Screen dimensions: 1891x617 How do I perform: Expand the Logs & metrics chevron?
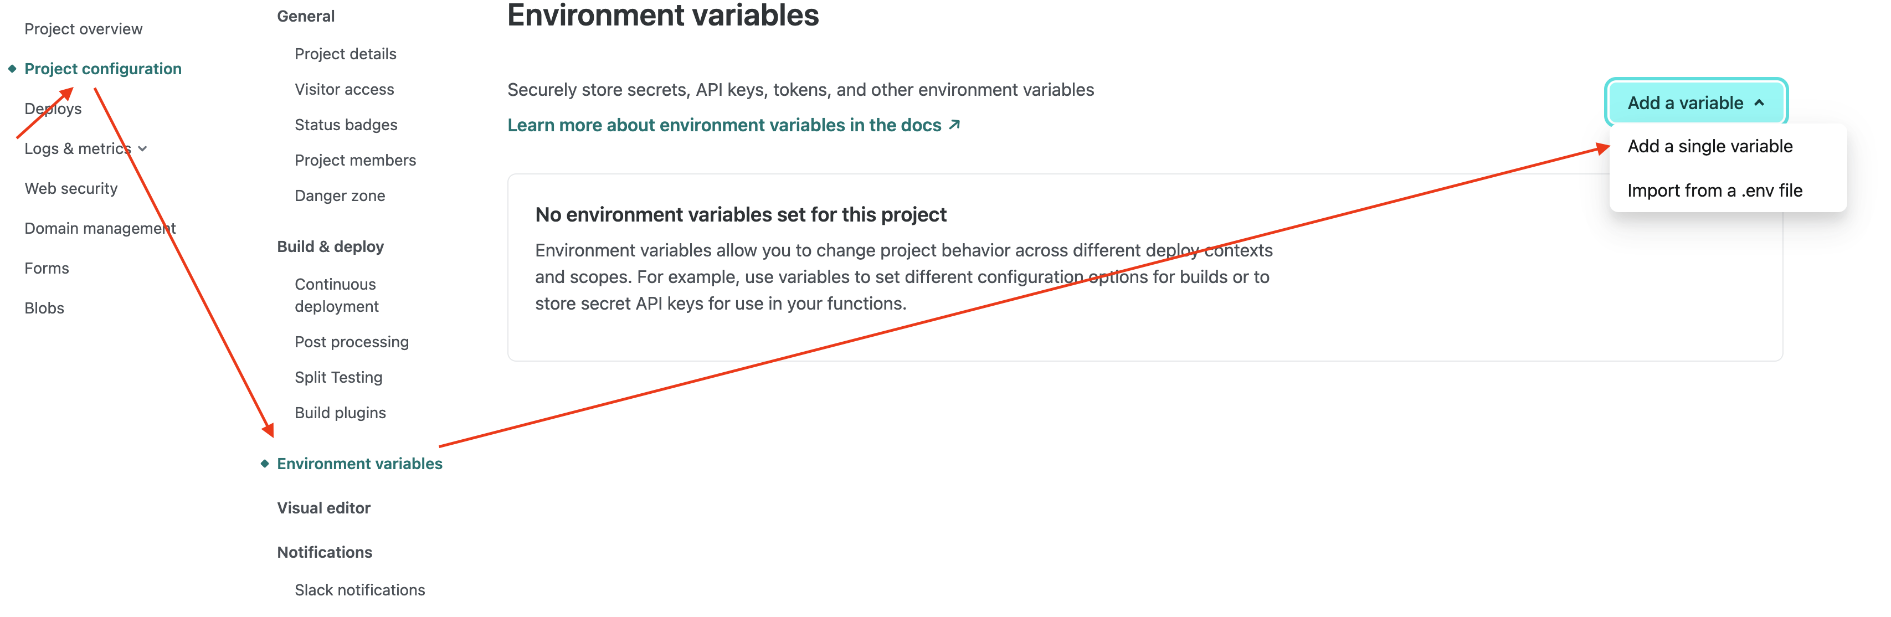tap(142, 149)
